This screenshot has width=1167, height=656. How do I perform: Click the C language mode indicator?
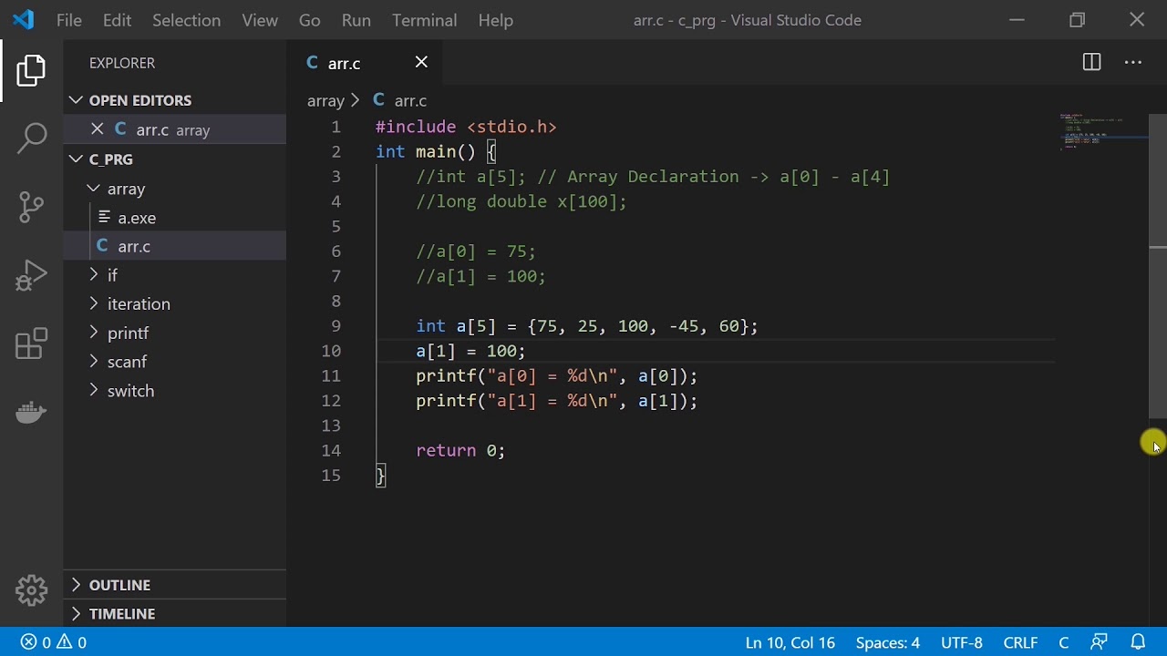[1063, 642]
